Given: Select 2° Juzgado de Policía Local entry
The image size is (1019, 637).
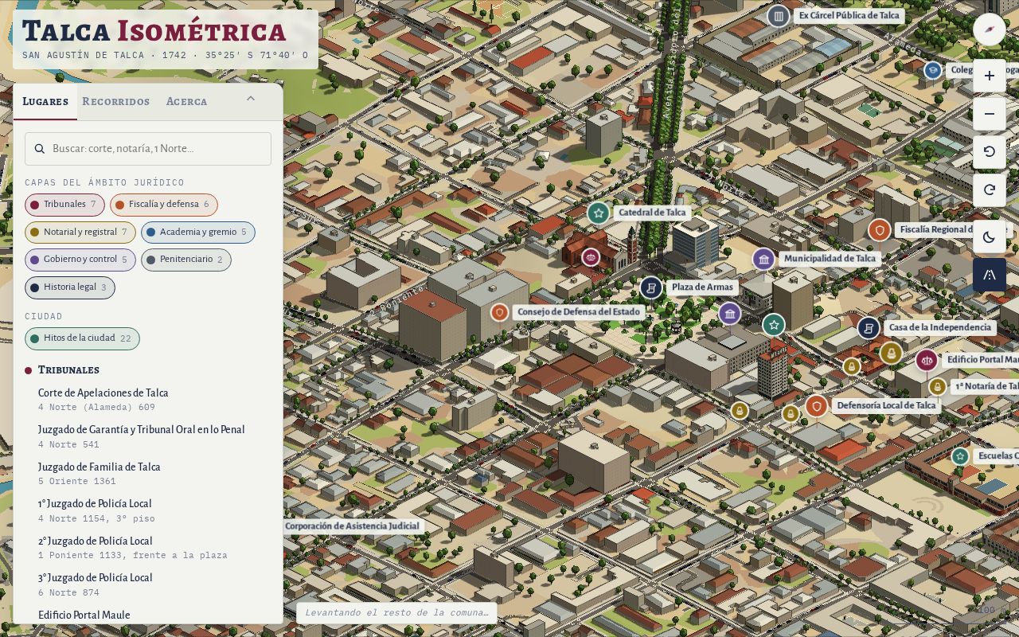Looking at the screenshot, I should point(148,548).
